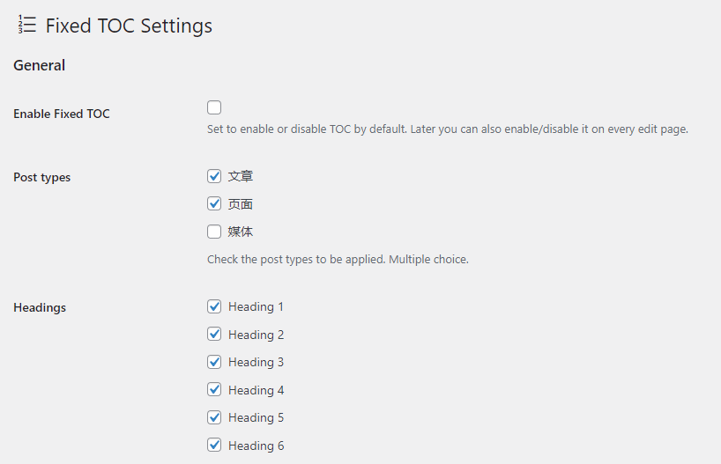Click the Enable Fixed TOC row label

(62, 114)
